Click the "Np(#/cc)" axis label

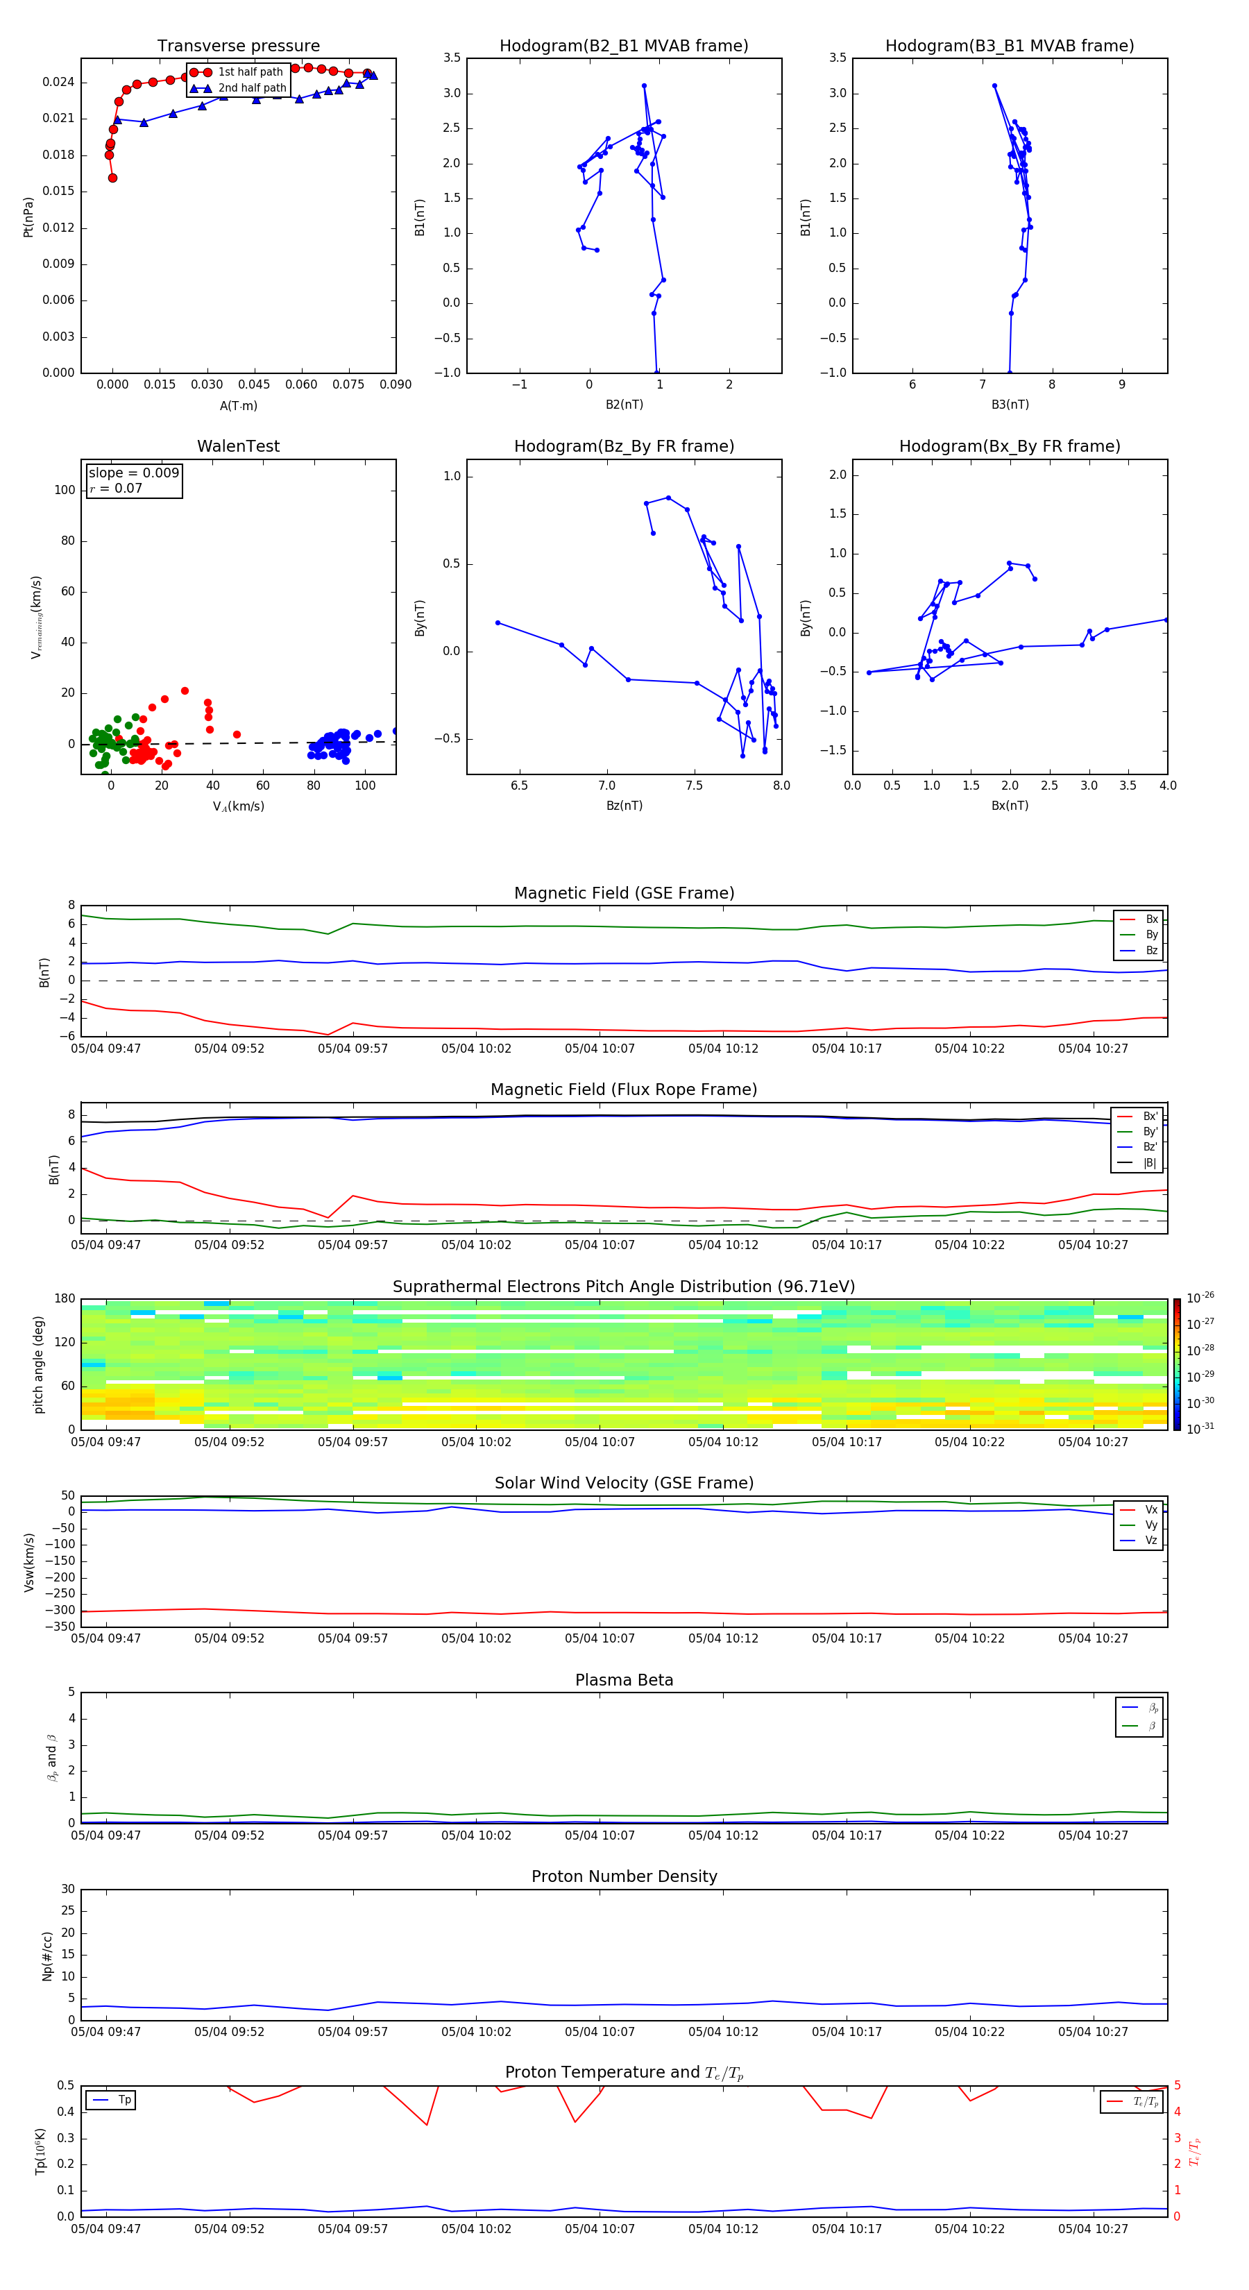[47, 1956]
